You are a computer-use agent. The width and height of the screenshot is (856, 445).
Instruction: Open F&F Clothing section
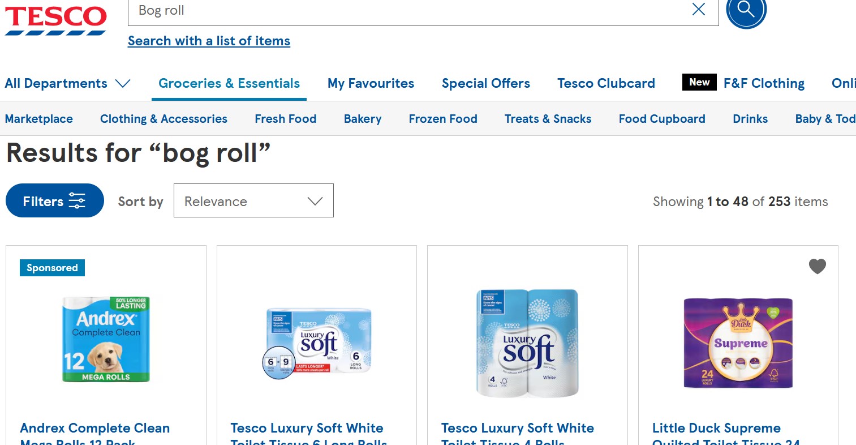point(764,83)
